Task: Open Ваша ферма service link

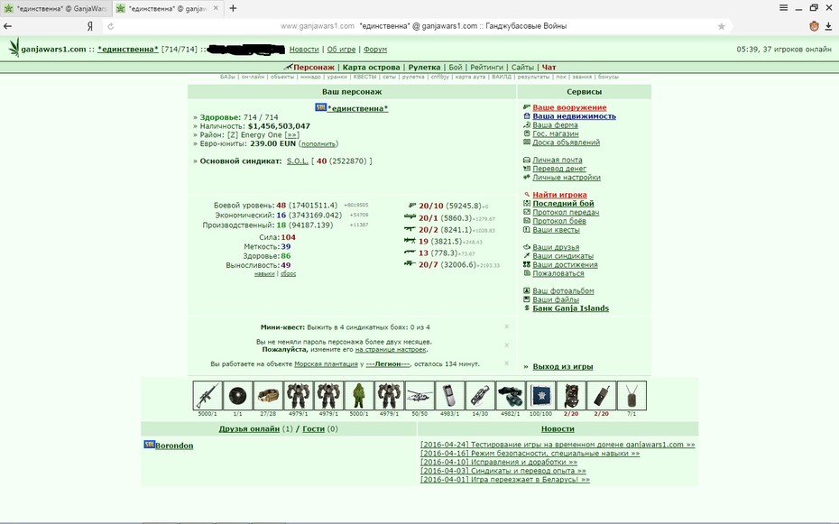Action: (555, 125)
